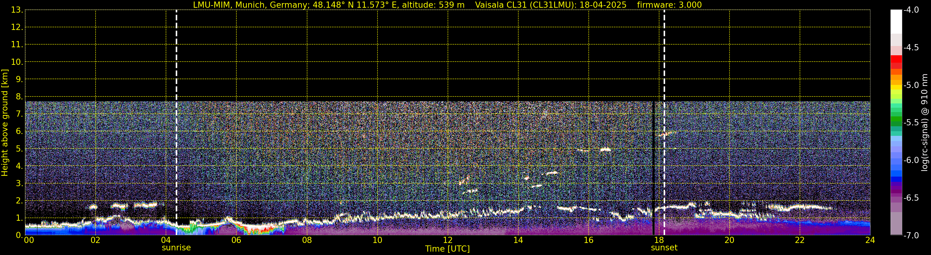Image resolution: width=931 pixels, height=255 pixels.
Task: Click the "Height above ground [km]" axis label
Action: point(5,123)
